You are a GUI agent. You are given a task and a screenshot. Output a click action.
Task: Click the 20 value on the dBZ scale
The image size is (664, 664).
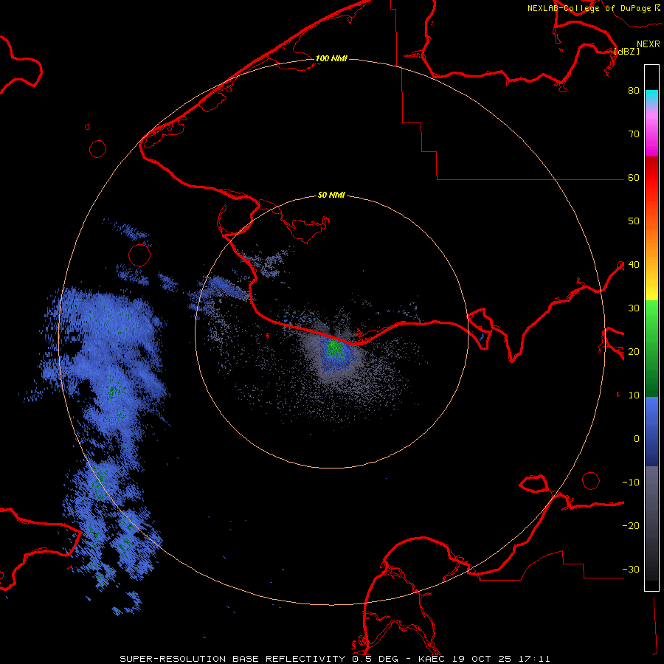click(634, 352)
